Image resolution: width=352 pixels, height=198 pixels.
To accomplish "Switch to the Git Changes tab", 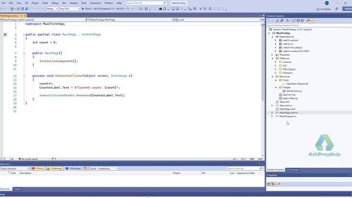I will (x=292, y=170).
